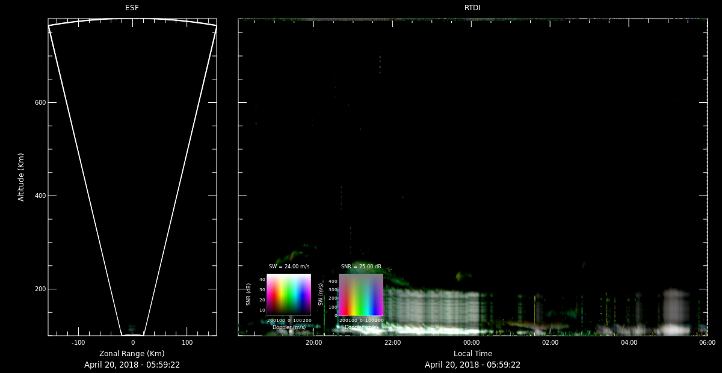Screen dimensions: 722x373
Task: Click 'Doppler (m/s)' label under SW legend
Action: (361, 327)
